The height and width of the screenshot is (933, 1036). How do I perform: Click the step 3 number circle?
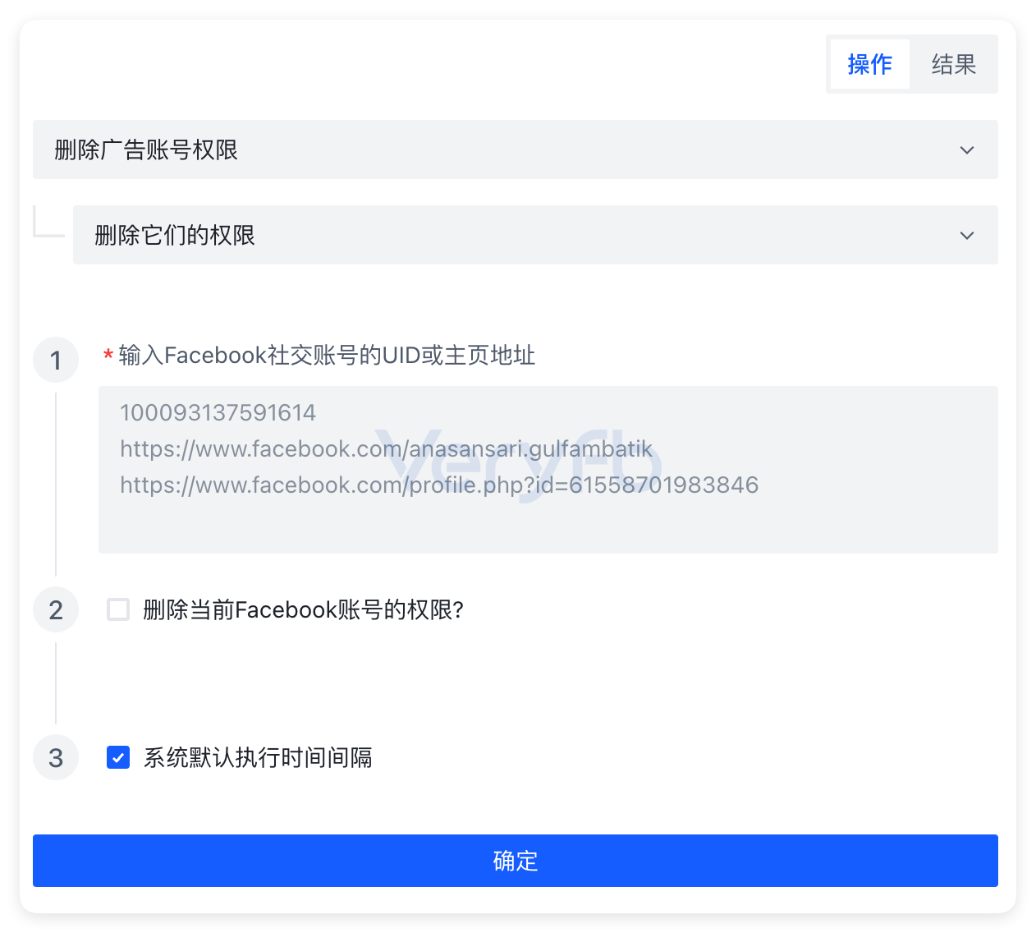coord(56,757)
